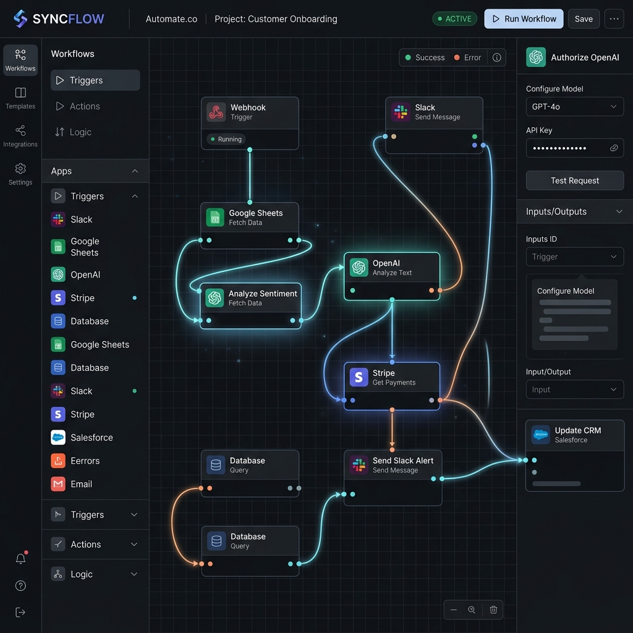Click the zoom magnifier on canvas toolbar

tap(471, 610)
